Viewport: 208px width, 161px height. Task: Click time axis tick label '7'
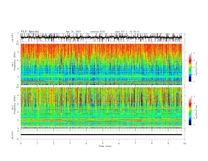click(x=136, y=143)
